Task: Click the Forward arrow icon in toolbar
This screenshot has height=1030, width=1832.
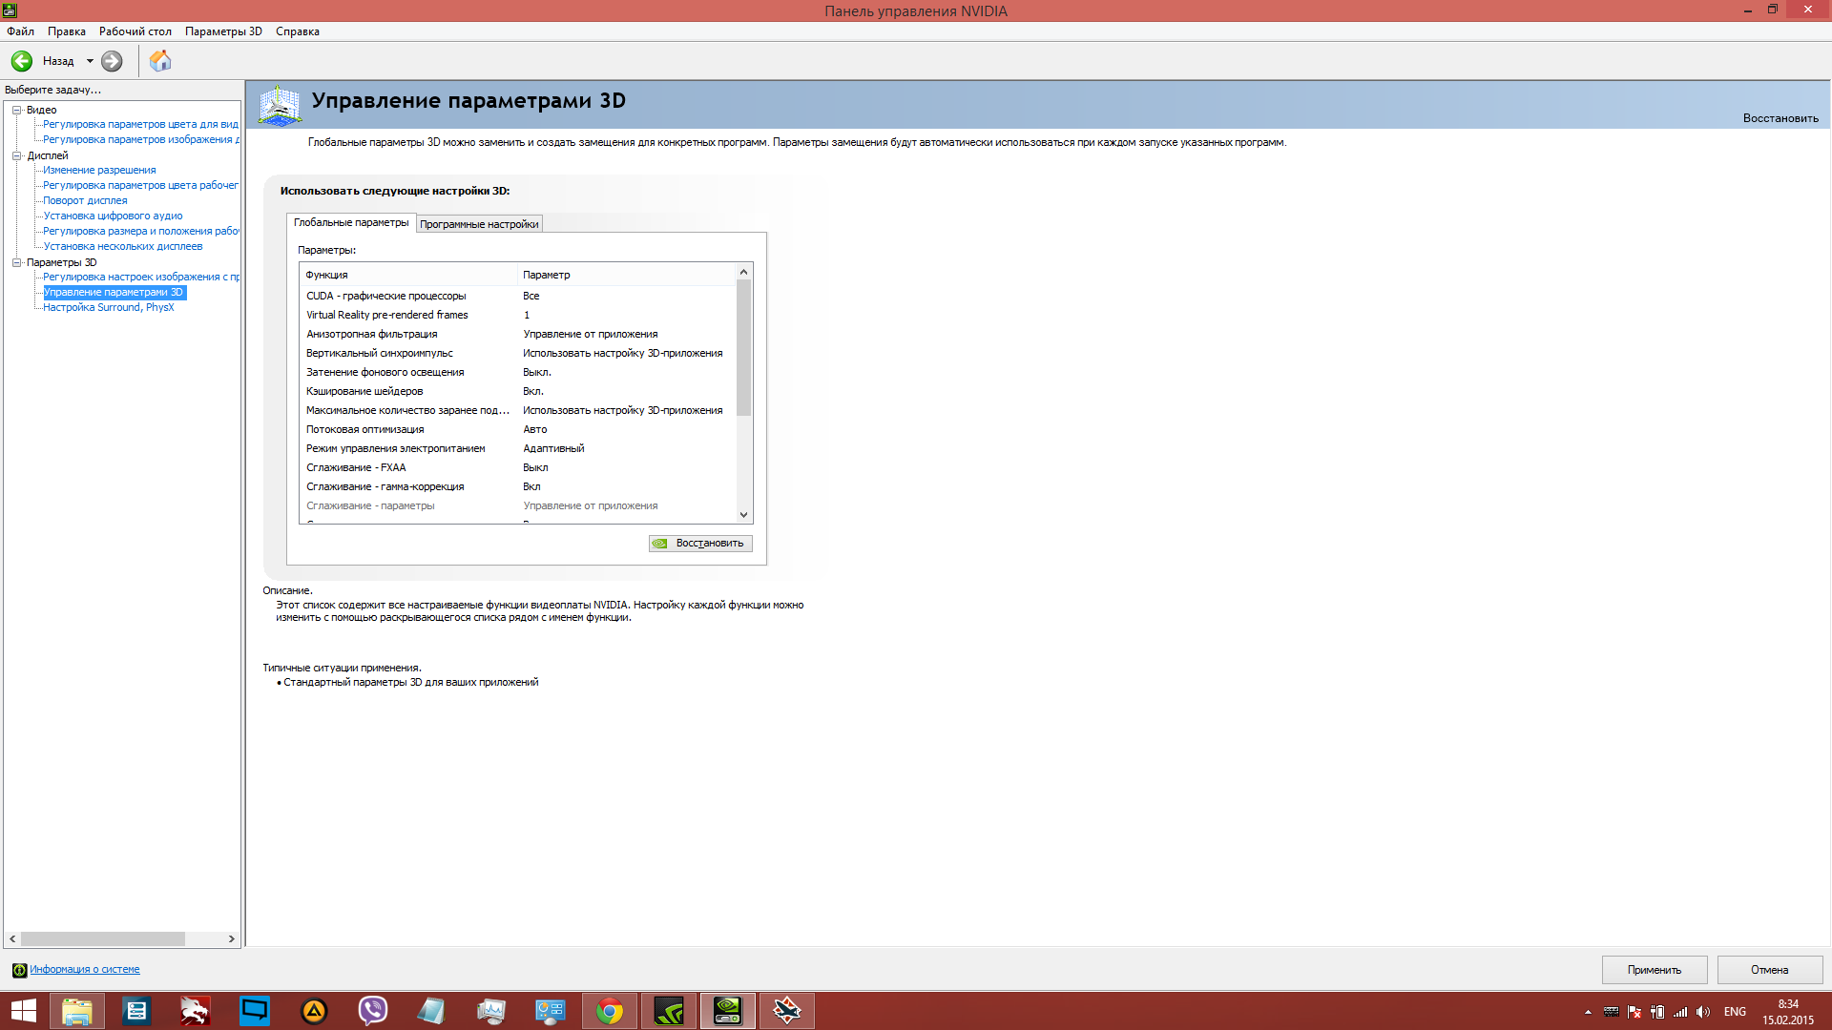Action: (112, 61)
